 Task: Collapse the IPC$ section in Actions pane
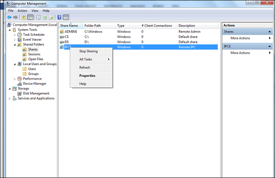(269, 46)
